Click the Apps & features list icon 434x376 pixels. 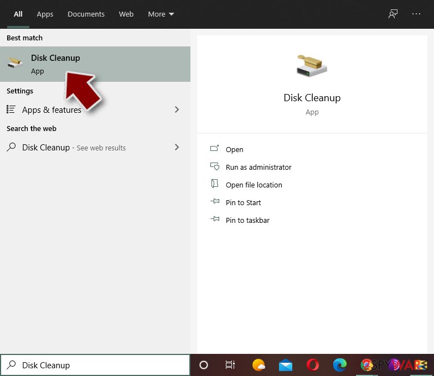pos(11,109)
